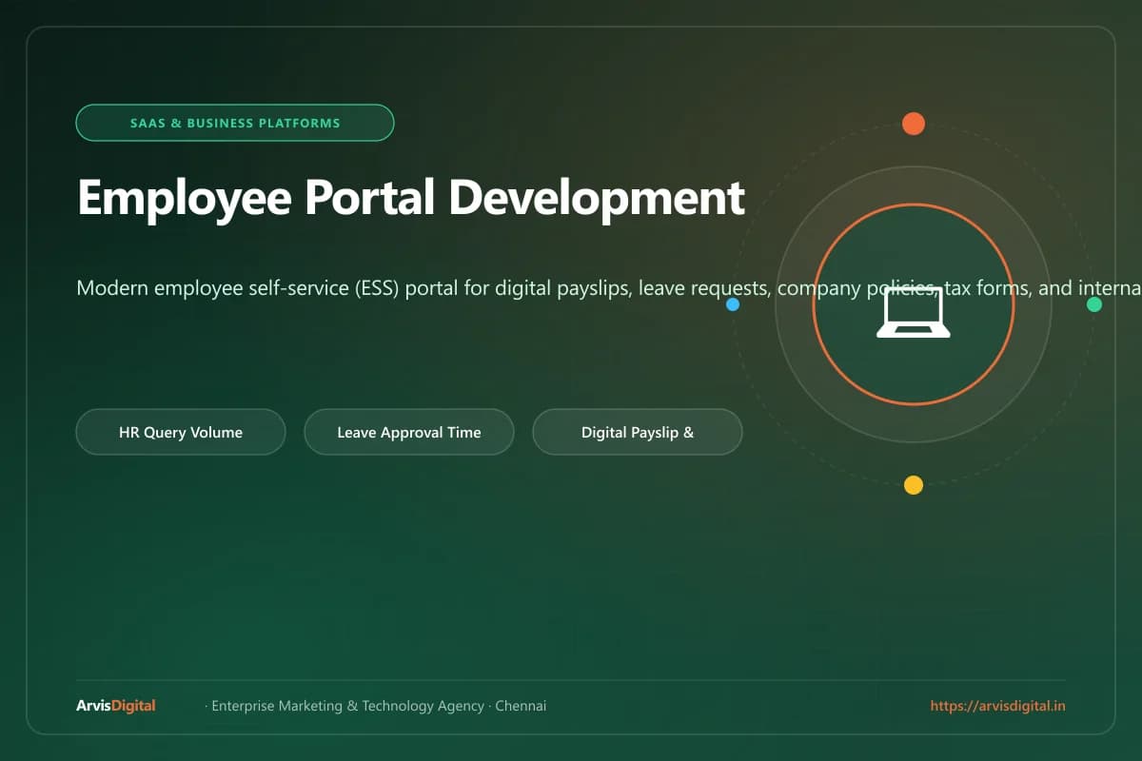
Task: Click the Employee Portal Development heading
Action: click(x=411, y=198)
